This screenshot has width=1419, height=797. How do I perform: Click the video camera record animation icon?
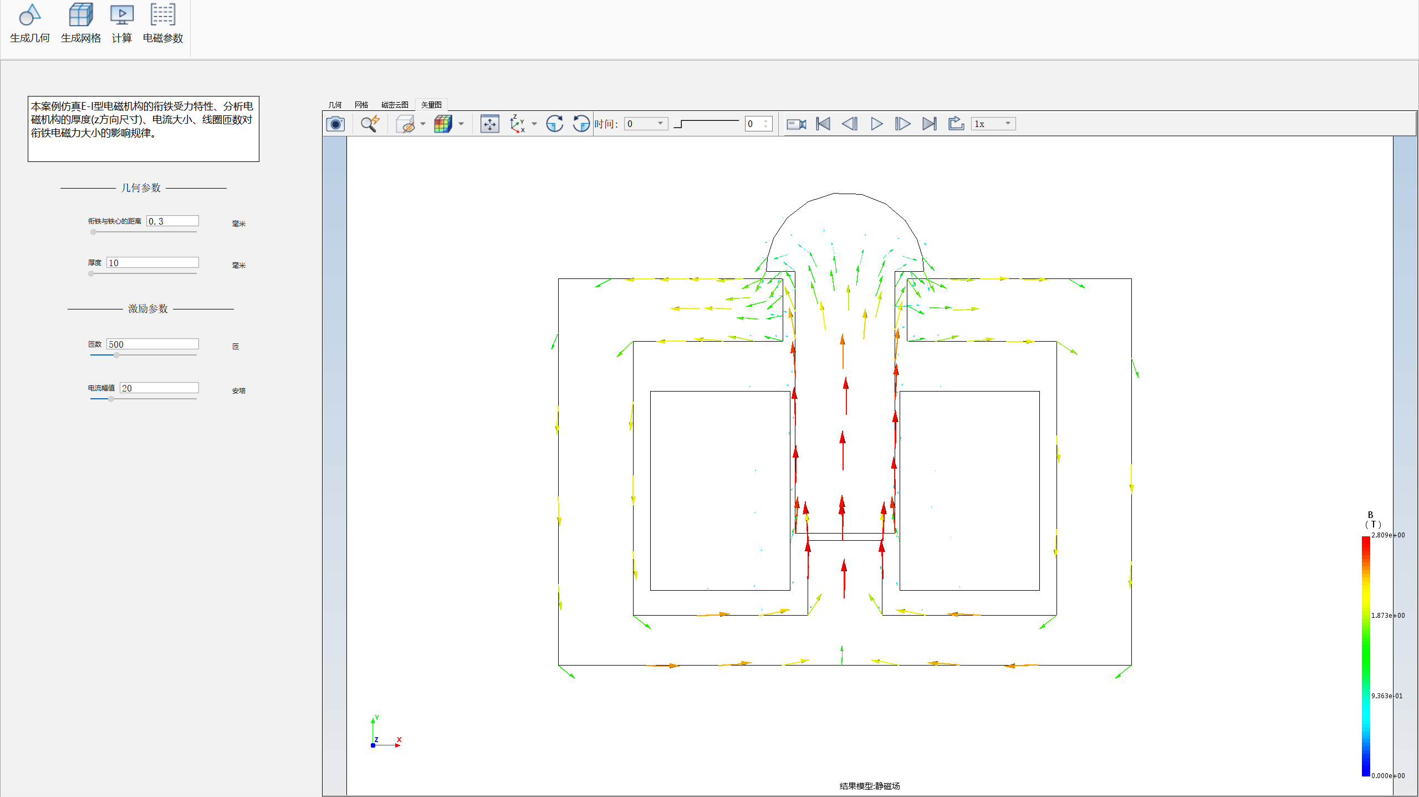tap(797, 124)
